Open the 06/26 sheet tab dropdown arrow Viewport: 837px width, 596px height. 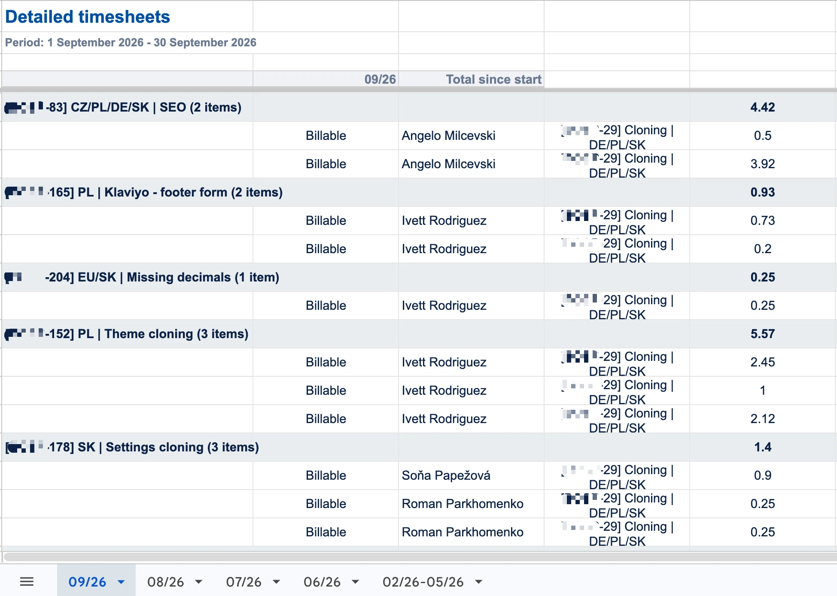(x=355, y=582)
